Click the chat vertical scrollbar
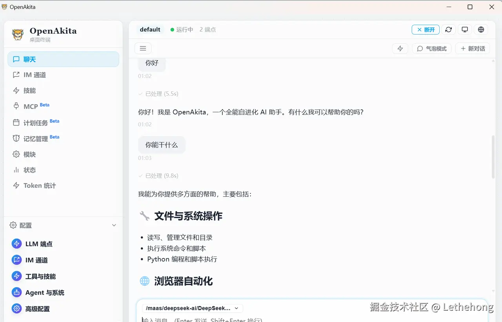Viewport: 502px width, 322px height. (493, 157)
